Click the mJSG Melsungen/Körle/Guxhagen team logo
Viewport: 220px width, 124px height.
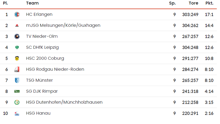point(17,26)
